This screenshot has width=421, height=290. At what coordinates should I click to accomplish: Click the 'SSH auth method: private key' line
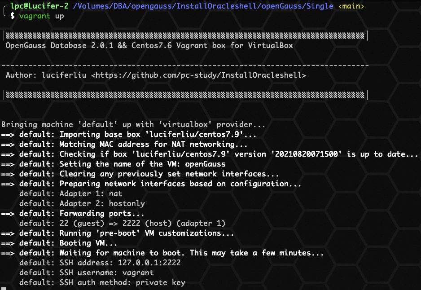pos(102,282)
